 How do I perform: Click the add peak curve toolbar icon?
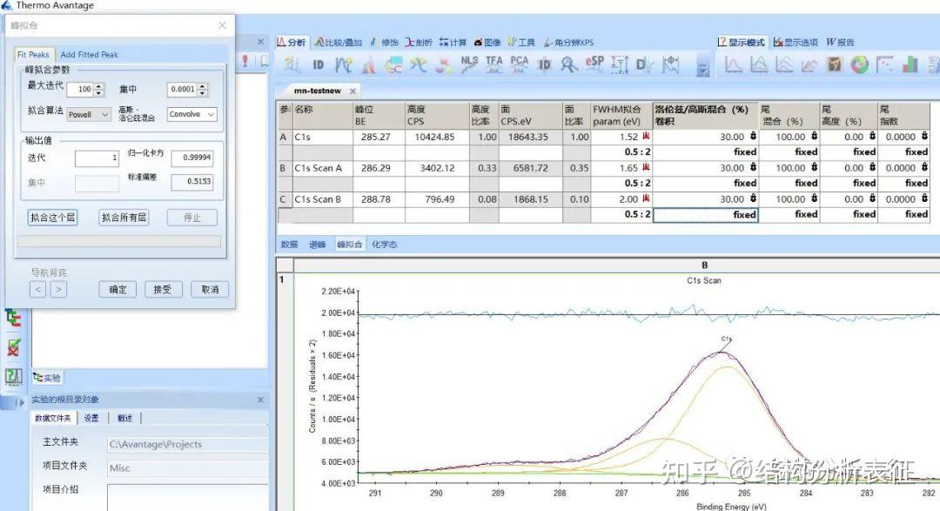tap(344, 64)
